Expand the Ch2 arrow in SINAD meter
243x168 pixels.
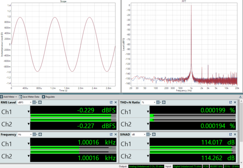[148, 156]
